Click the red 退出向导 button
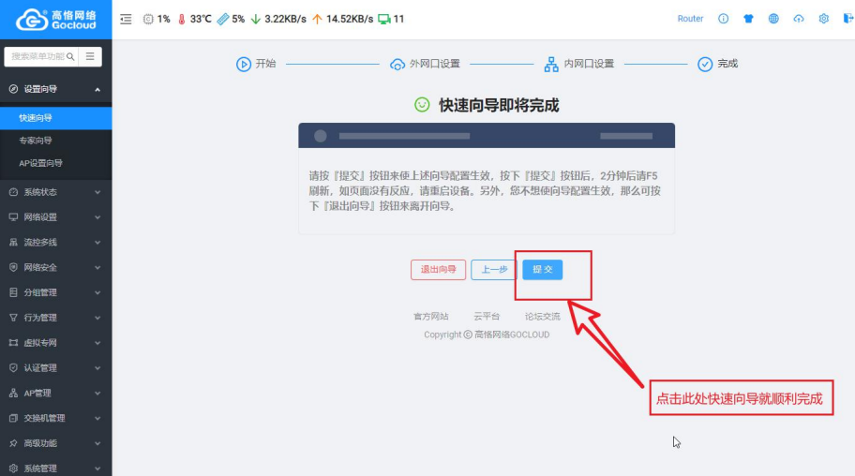The image size is (855, 476). (x=438, y=270)
